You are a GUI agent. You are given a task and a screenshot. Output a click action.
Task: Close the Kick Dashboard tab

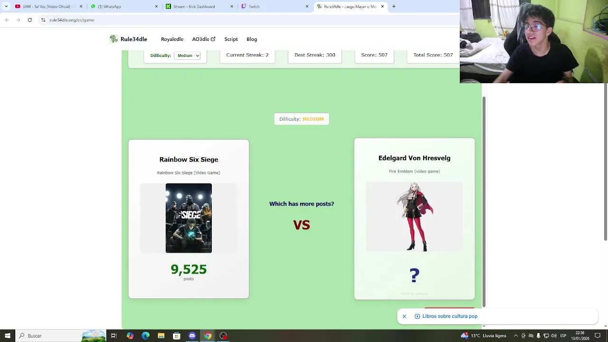click(x=232, y=7)
